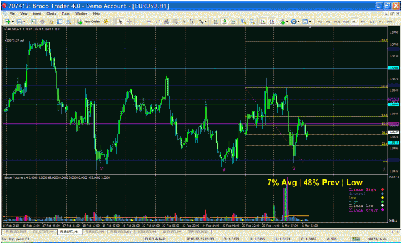Select the W1 timeframe button
The image size is (402, 243).
(x=381, y=22)
